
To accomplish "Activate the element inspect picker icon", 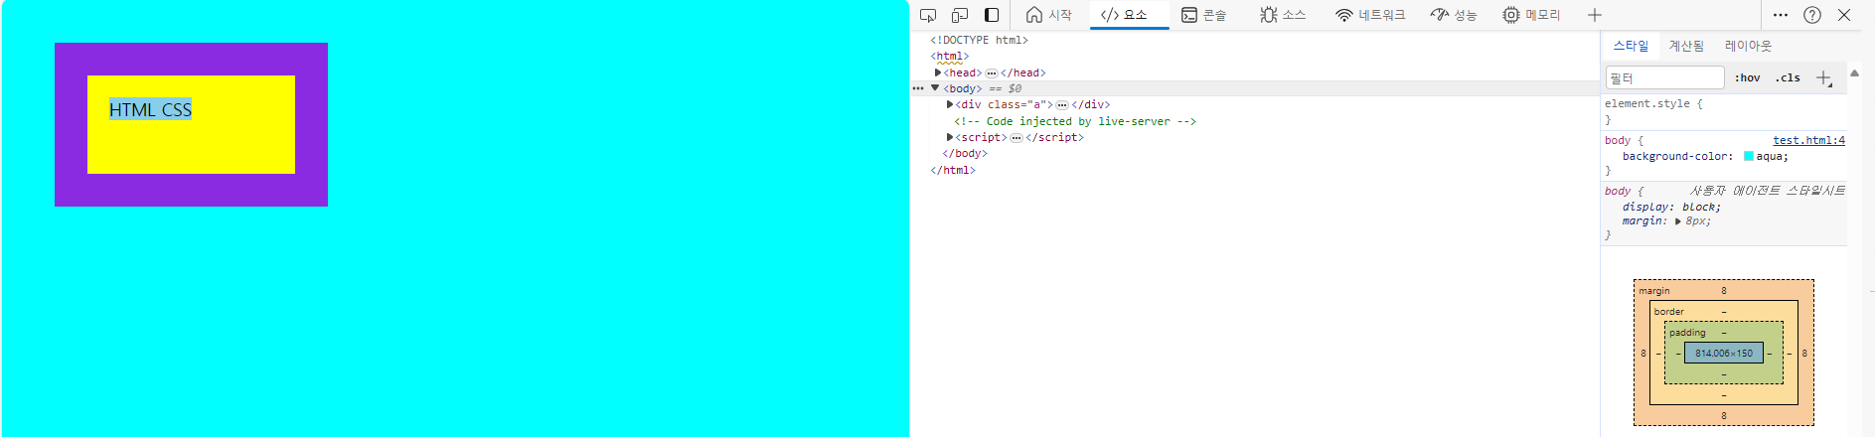I will [928, 15].
